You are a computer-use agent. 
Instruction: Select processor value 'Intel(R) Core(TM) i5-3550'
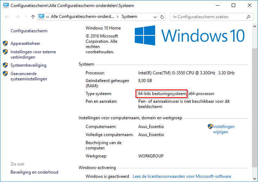[162, 73]
